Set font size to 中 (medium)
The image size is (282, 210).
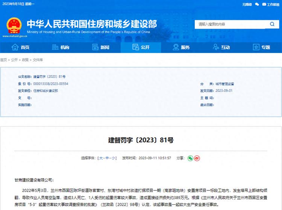107,158
